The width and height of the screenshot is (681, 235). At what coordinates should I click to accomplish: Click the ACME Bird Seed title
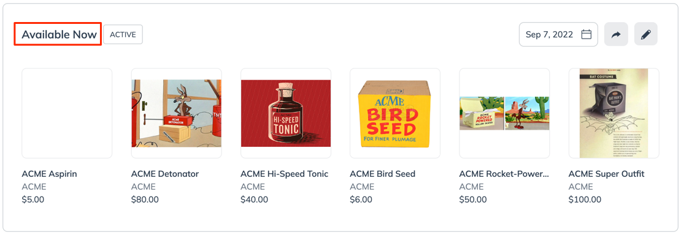click(x=383, y=174)
